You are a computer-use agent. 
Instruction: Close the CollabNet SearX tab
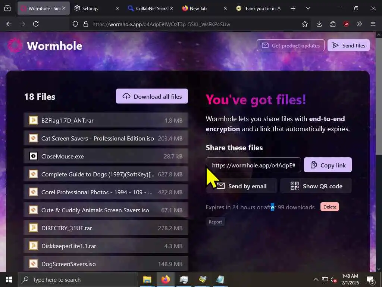(172, 8)
